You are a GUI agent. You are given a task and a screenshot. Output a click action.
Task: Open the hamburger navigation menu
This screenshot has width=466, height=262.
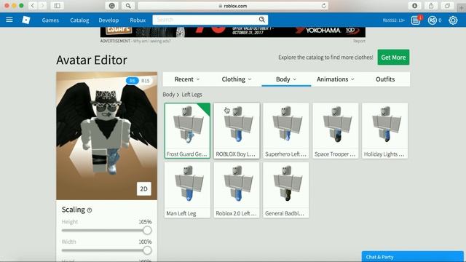[9, 20]
